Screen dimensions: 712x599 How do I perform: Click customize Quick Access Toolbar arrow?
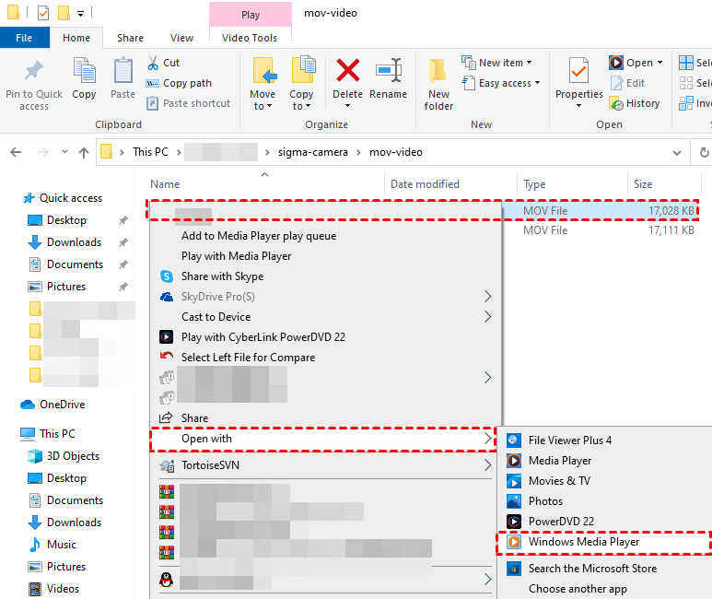click(x=80, y=14)
